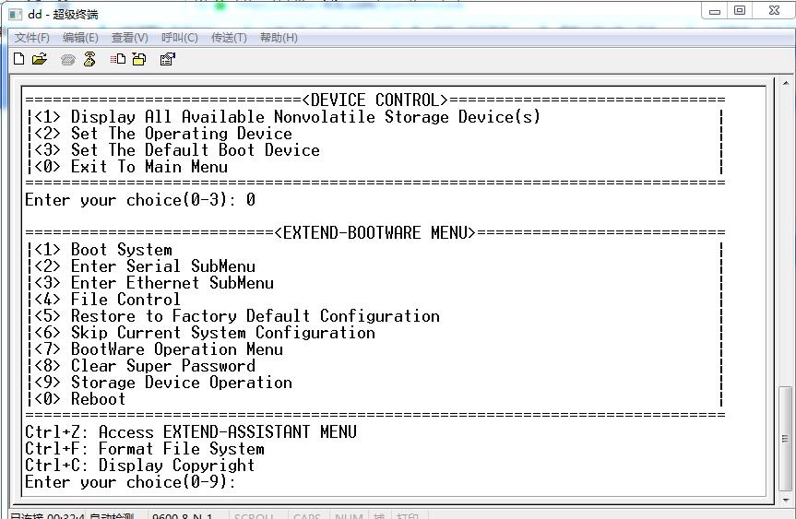Click "Ctrl+C: Display Copyright" text
The width and height of the screenshot is (796, 519).
(x=139, y=466)
